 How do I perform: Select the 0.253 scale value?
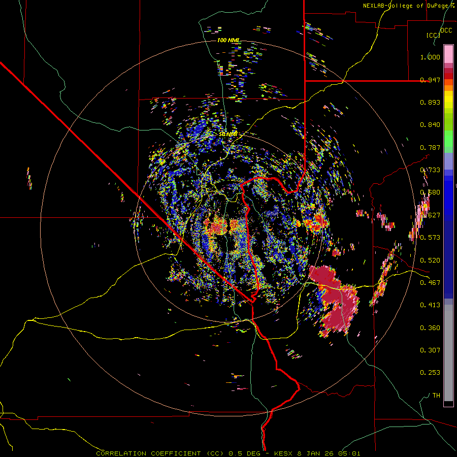(x=430, y=373)
